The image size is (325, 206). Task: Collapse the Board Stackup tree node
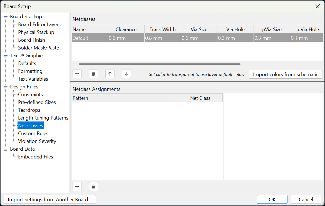point(5,17)
